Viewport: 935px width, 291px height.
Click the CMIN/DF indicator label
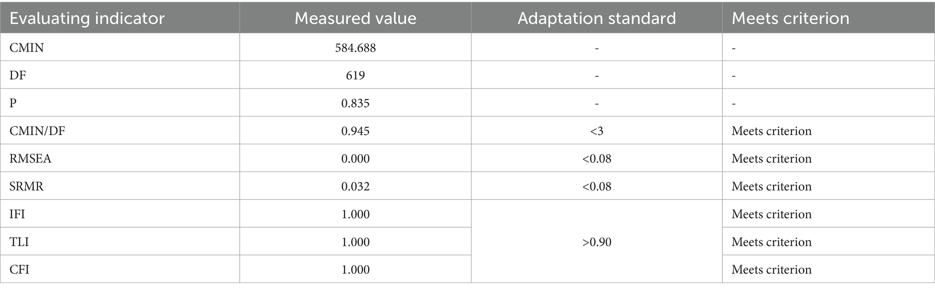click(37, 131)
